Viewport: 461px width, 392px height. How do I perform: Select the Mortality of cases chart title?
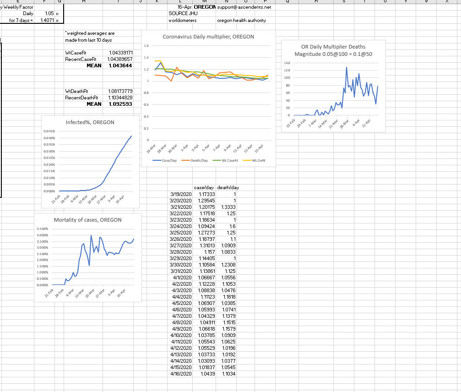pyautogui.click(x=88, y=220)
